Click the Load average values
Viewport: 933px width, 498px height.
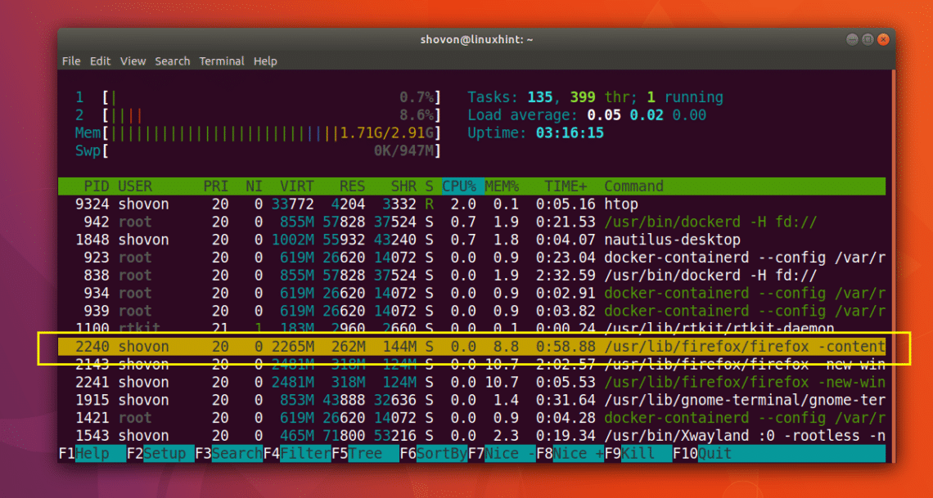pos(647,115)
